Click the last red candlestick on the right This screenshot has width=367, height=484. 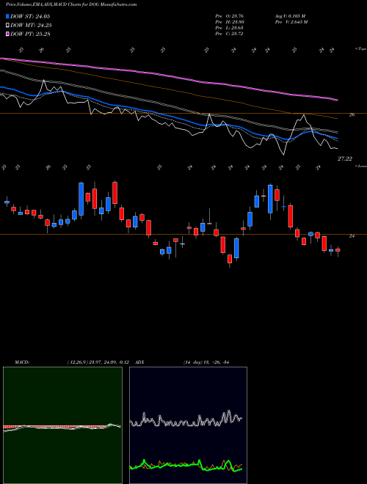pyautogui.click(x=338, y=251)
